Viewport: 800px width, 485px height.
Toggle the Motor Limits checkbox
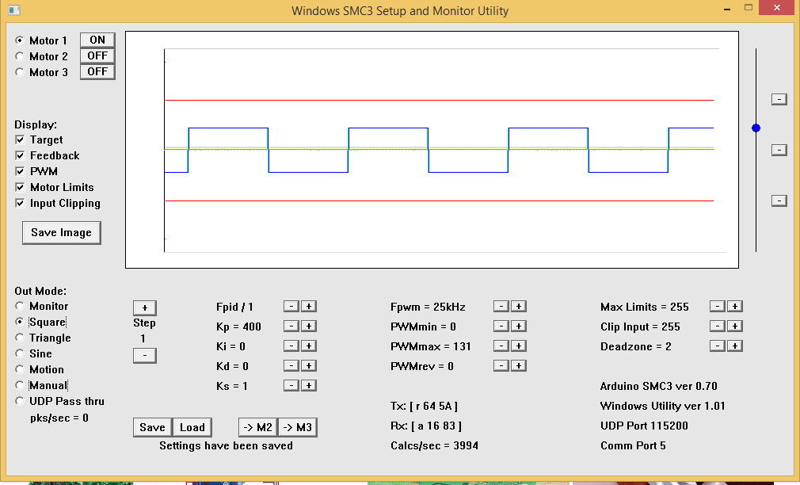[x=20, y=188]
